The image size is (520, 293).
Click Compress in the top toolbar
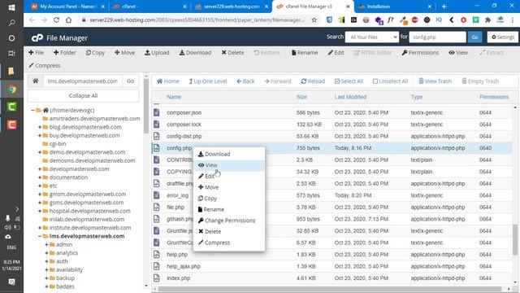coord(45,65)
